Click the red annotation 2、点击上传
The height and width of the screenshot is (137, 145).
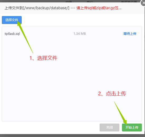(112, 94)
